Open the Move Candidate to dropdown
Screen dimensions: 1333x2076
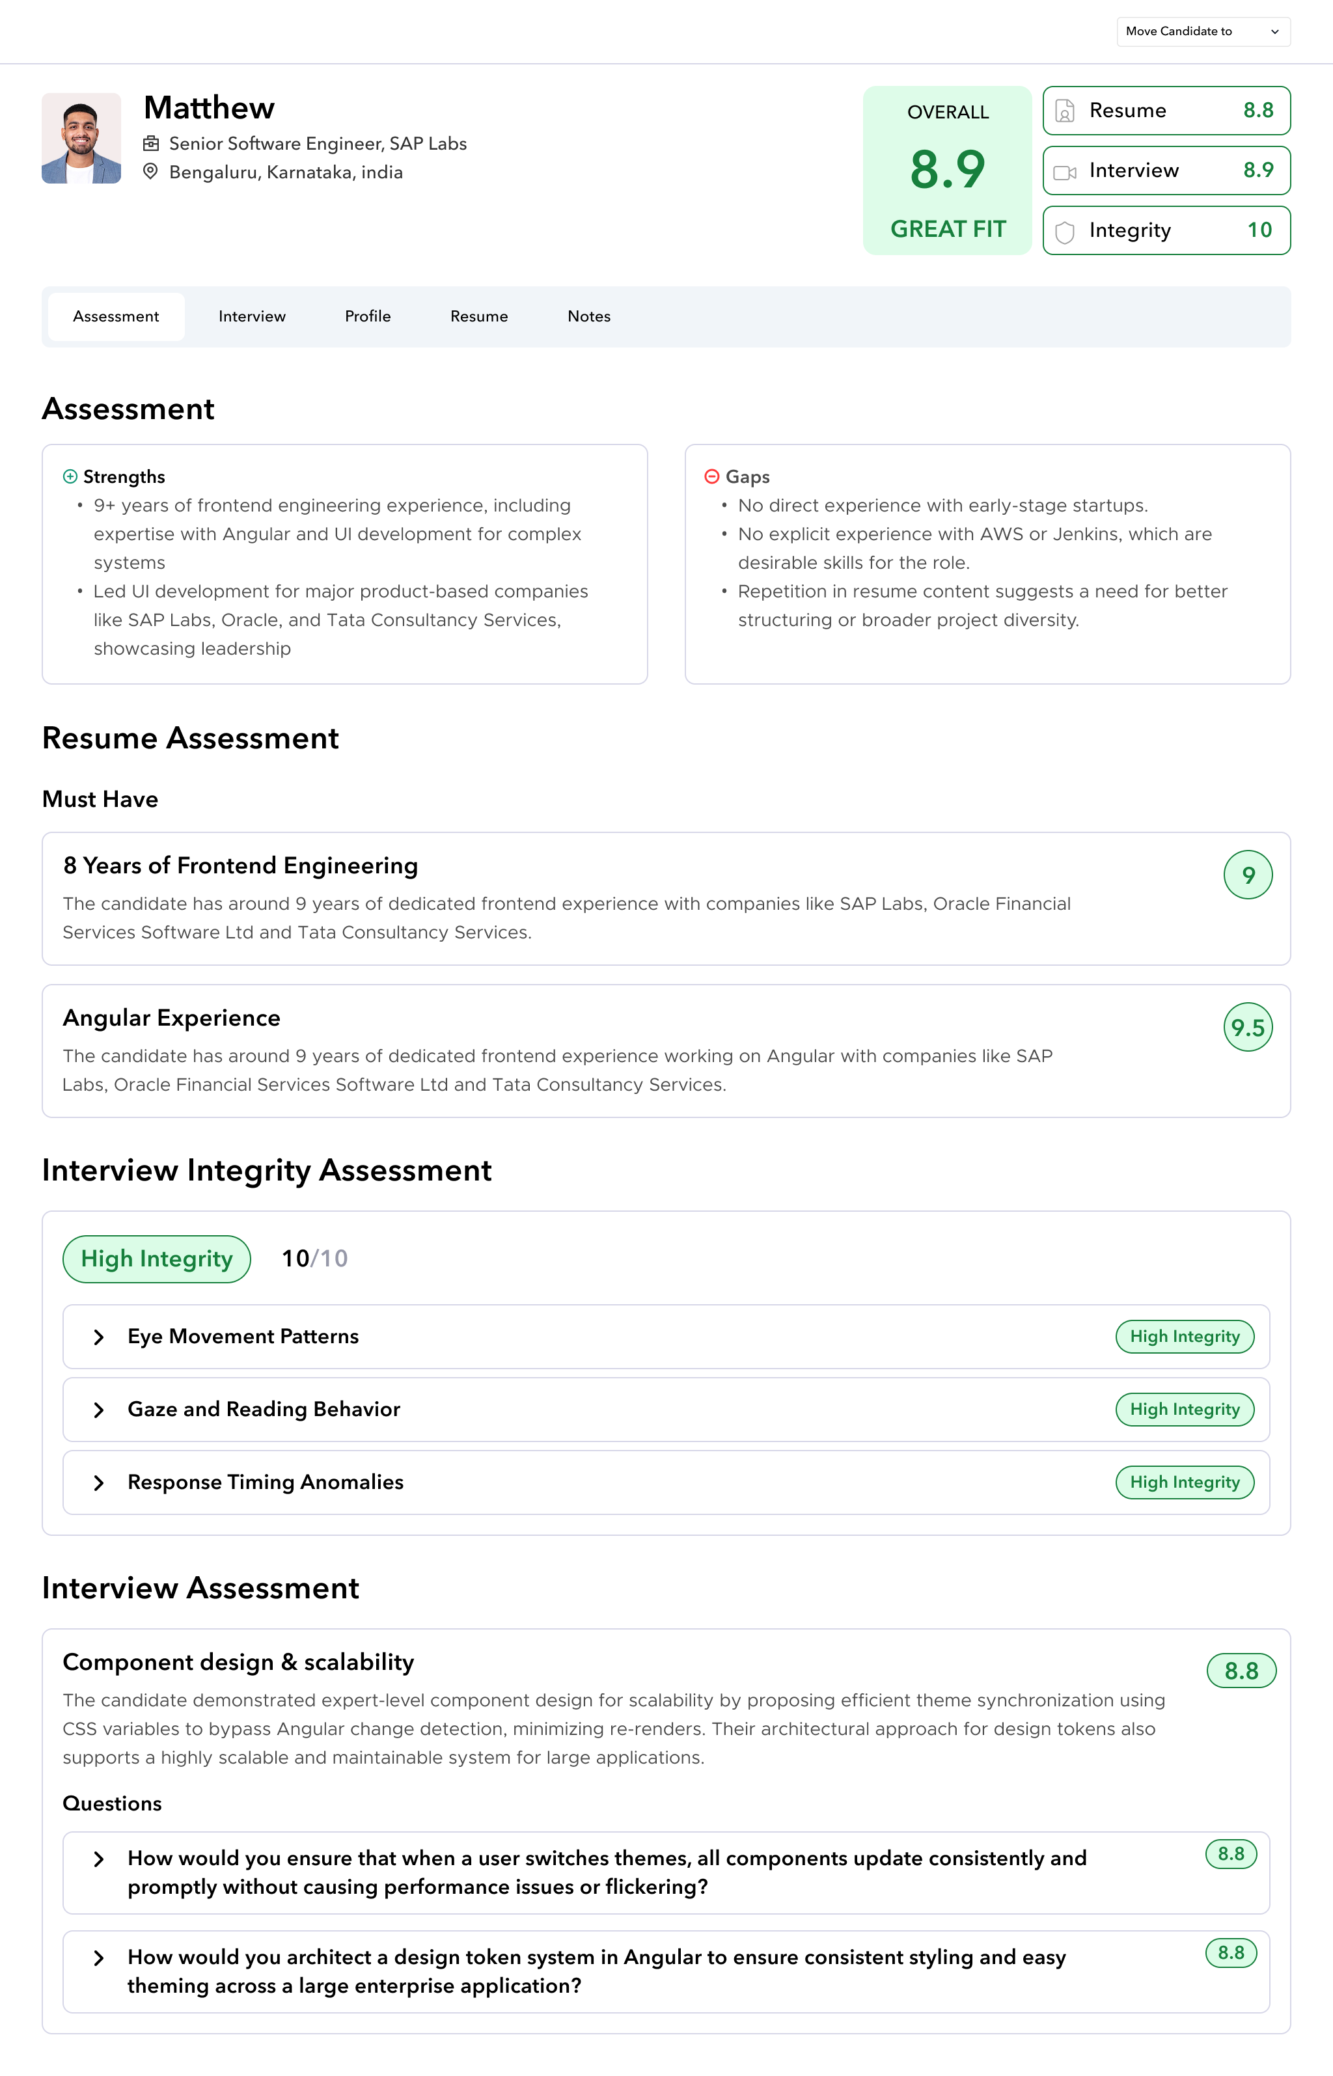(1202, 32)
